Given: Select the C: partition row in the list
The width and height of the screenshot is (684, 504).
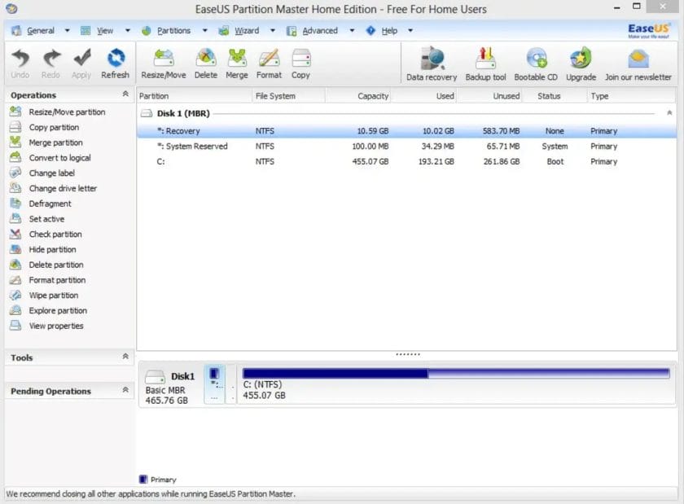Looking at the screenshot, I should coord(326,161).
